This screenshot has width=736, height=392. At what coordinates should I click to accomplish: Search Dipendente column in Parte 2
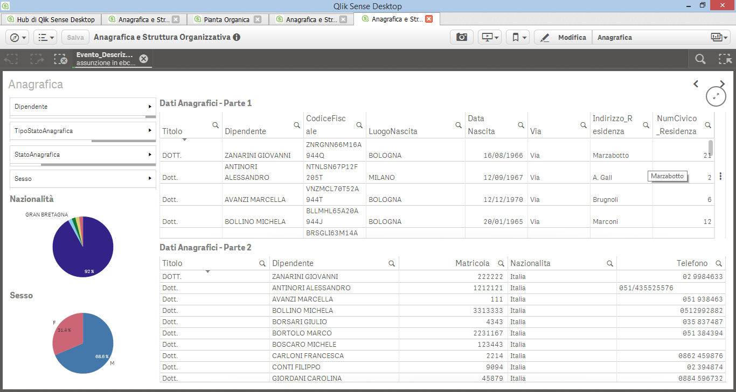[392, 264]
